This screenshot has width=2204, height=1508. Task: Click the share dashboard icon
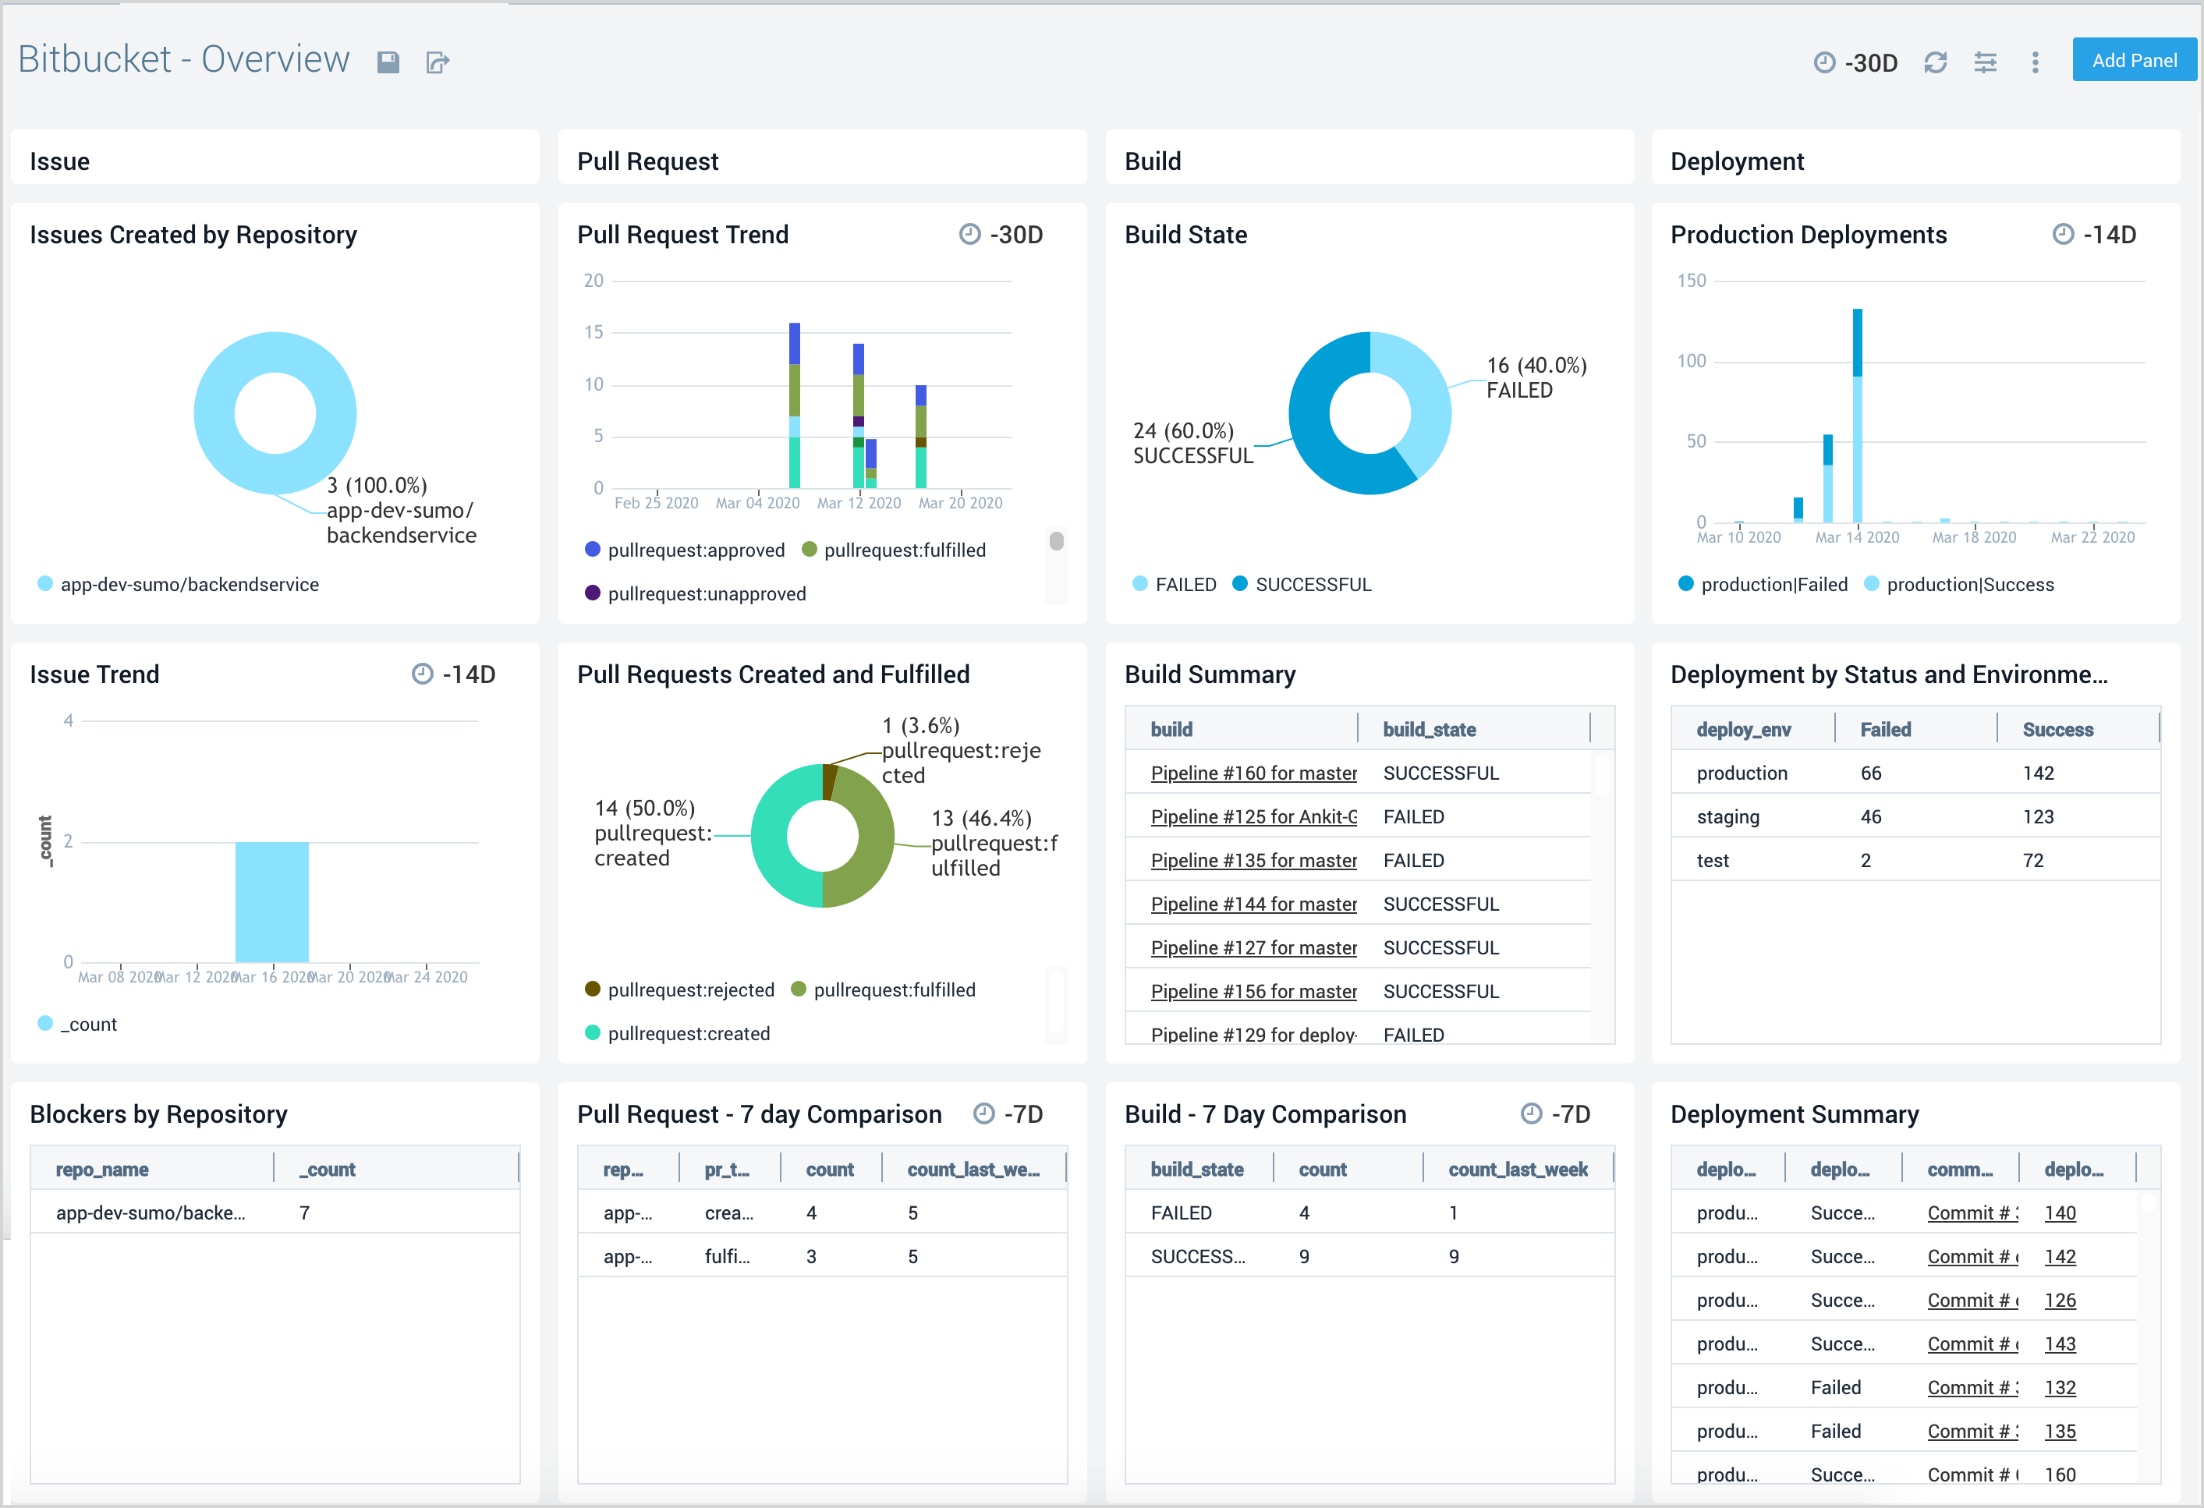[441, 60]
